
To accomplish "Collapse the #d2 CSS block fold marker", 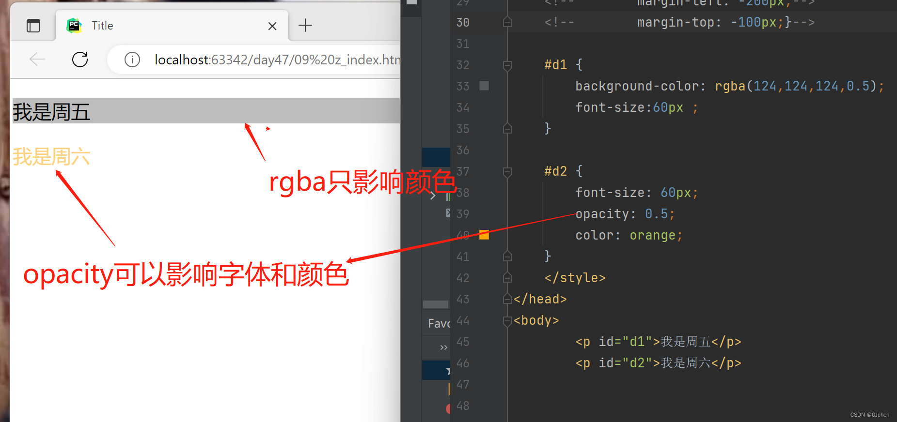I will pyautogui.click(x=507, y=171).
